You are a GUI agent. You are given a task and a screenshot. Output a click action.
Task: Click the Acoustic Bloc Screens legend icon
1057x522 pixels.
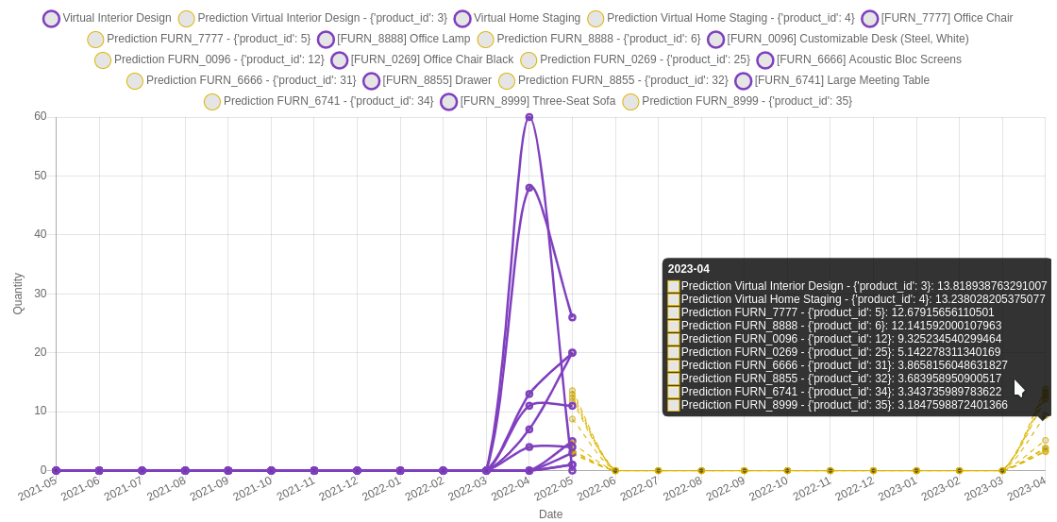765,60
